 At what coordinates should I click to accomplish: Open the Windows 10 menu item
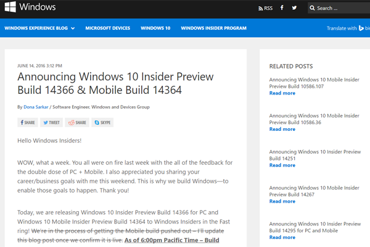[x=155, y=28]
